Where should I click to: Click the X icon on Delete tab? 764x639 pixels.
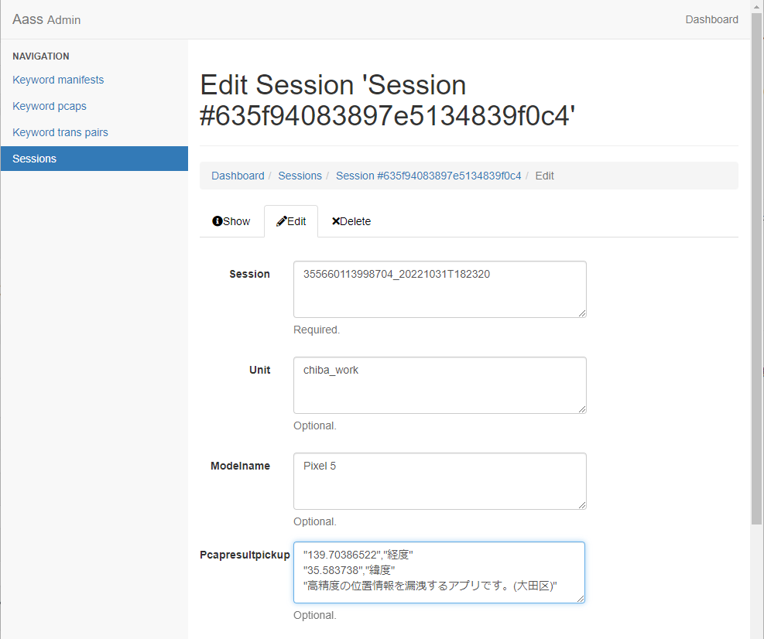336,221
